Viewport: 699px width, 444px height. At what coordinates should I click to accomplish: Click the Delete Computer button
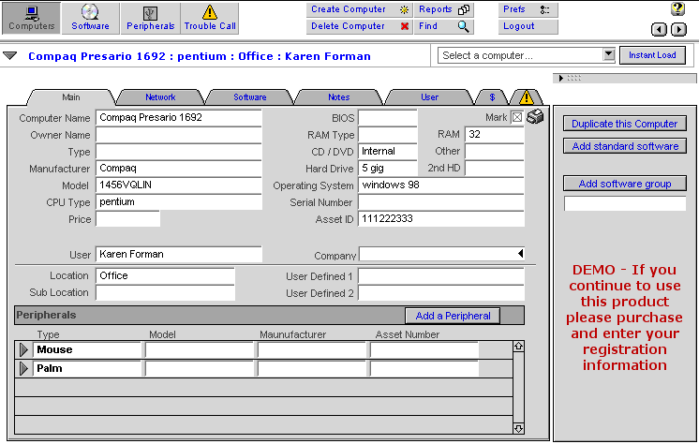click(x=359, y=26)
